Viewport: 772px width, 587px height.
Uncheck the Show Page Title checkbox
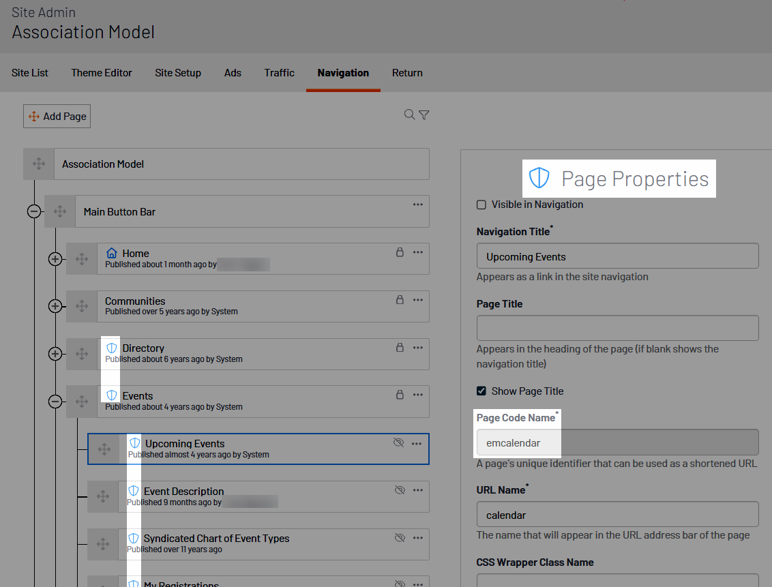[481, 391]
